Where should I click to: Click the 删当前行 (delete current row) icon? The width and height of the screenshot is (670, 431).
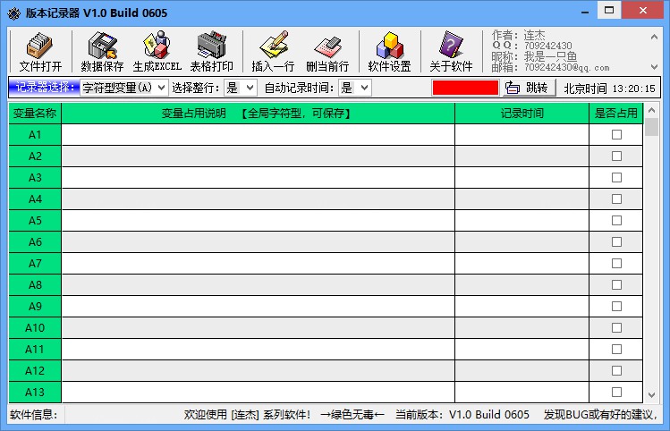[x=327, y=46]
